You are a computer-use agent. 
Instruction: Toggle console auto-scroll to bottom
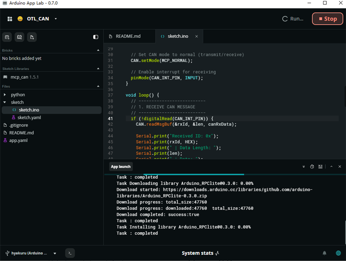click(x=303, y=167)
